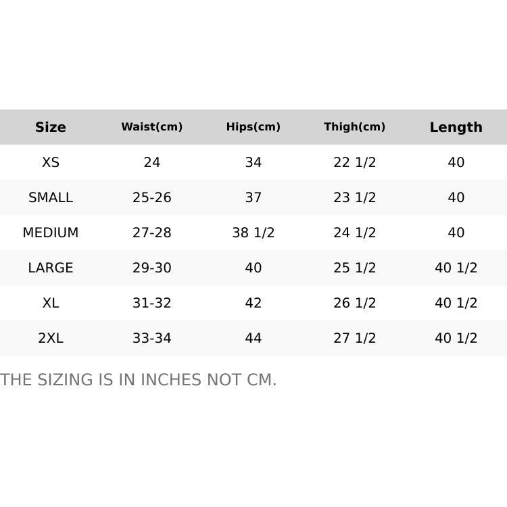The width and height of the screenshot is (507, 507).
Task: Select the 2XL size row label
Action: 51,338
